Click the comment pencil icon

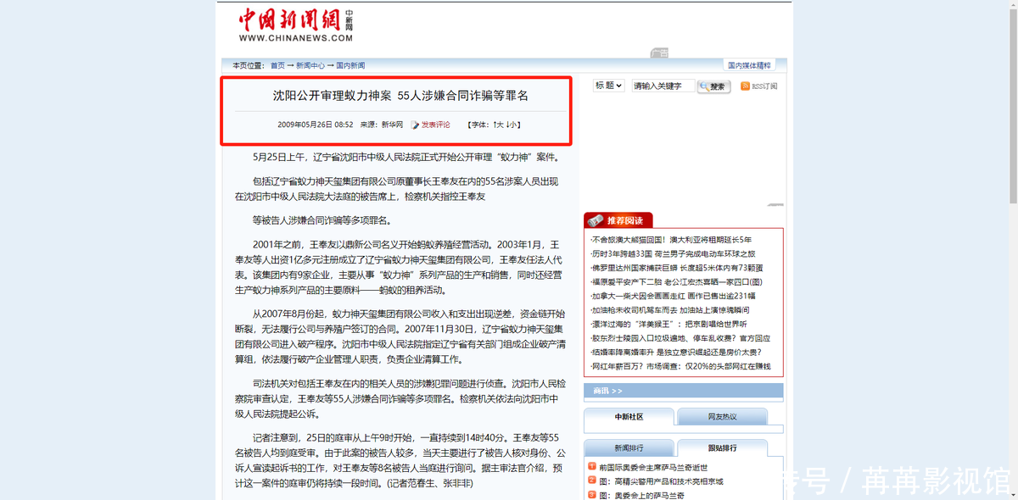(x=415, y=125)
